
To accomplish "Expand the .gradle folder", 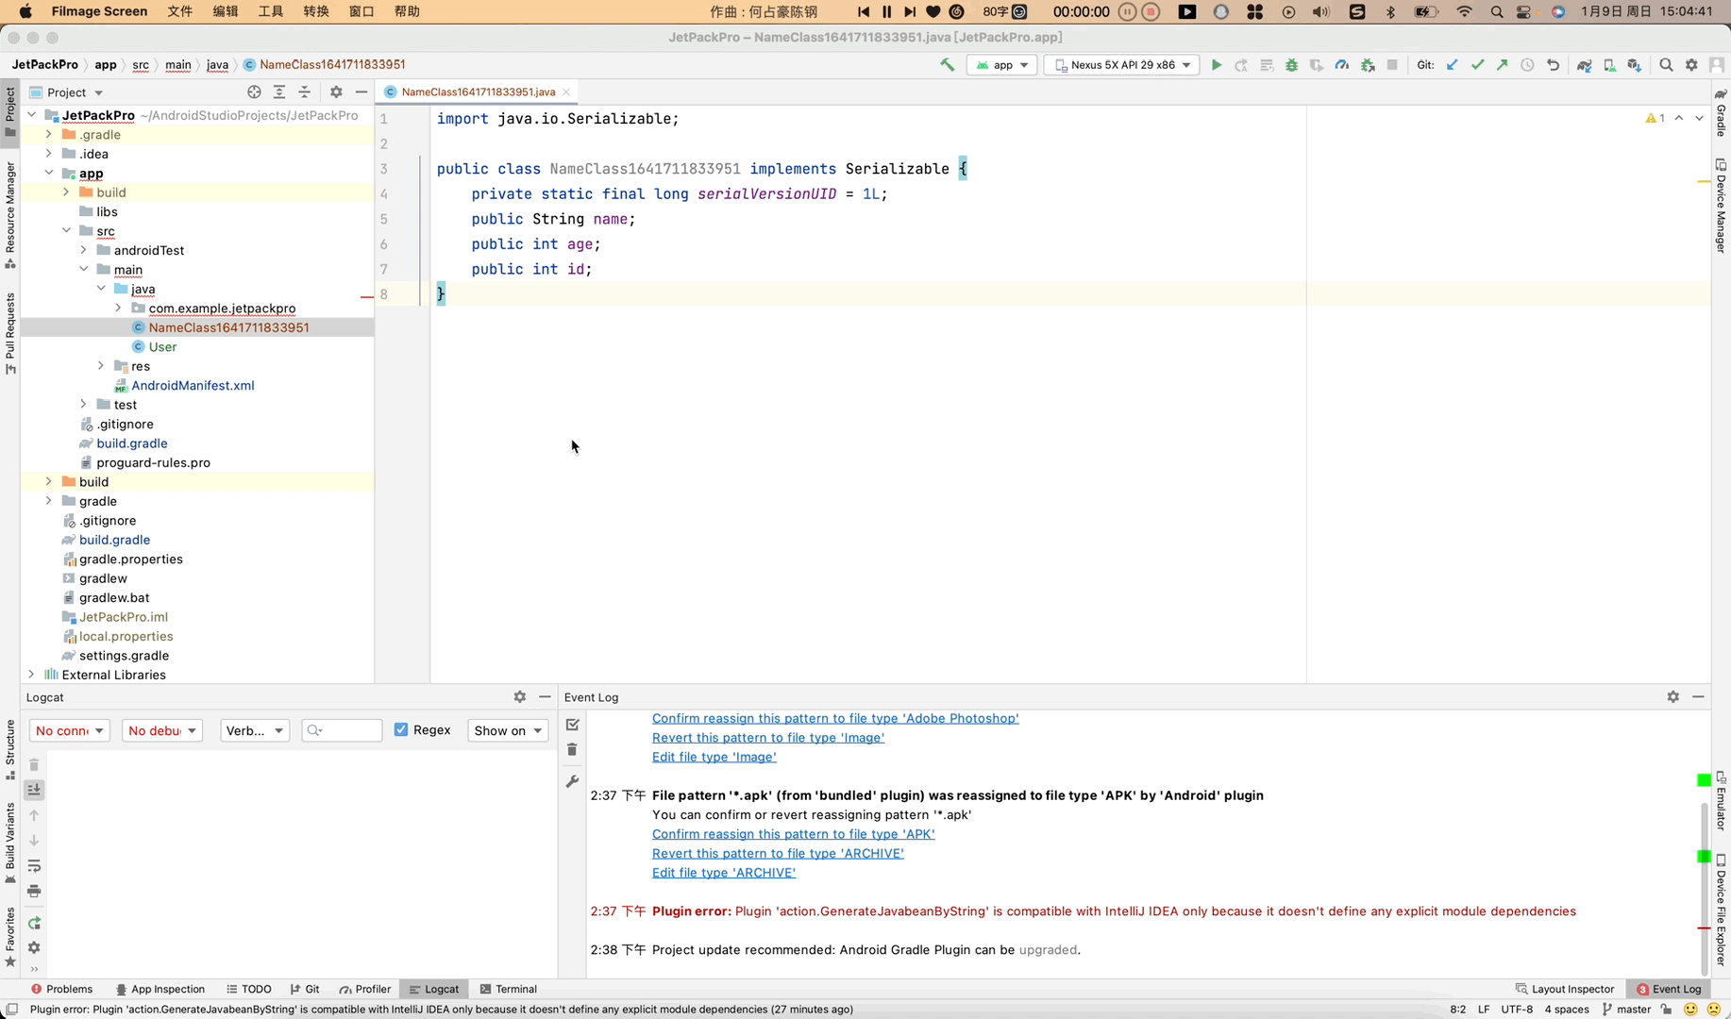I will 49,134.
